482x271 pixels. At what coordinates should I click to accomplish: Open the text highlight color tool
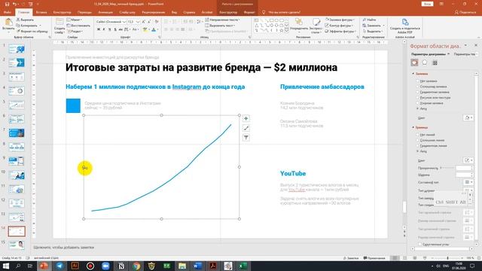click(x=145, y=29)
